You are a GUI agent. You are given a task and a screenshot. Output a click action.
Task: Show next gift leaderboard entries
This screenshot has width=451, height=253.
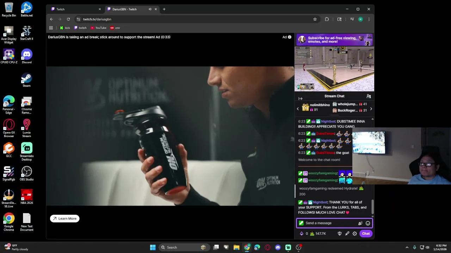[371, 109]
